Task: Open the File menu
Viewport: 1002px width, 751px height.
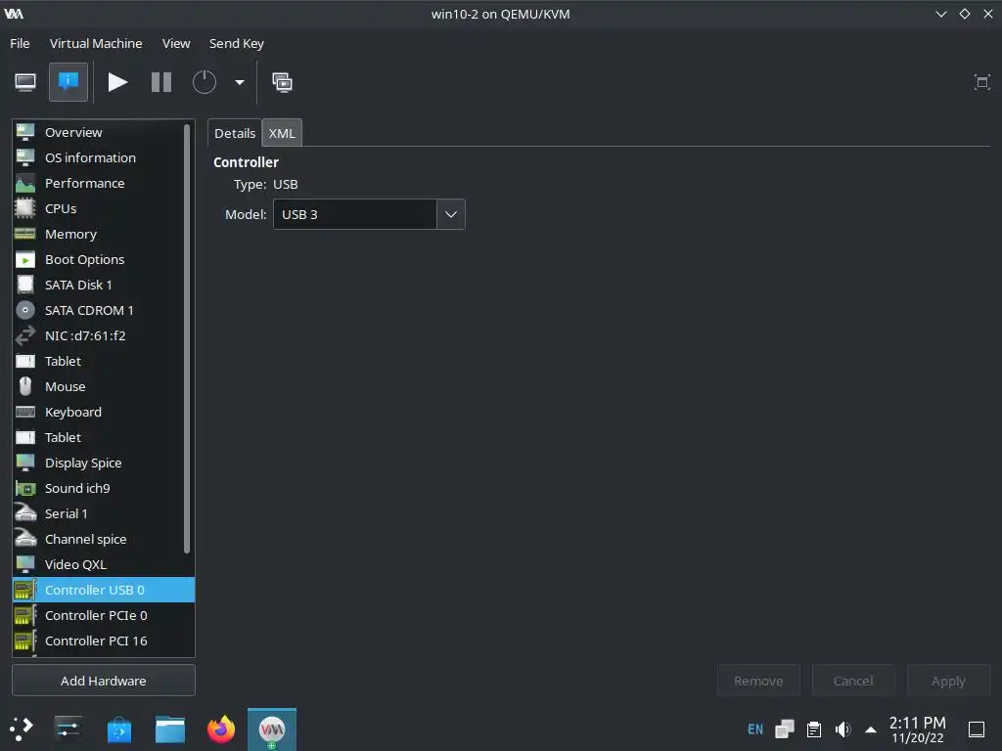Action: tap(20, 43)
